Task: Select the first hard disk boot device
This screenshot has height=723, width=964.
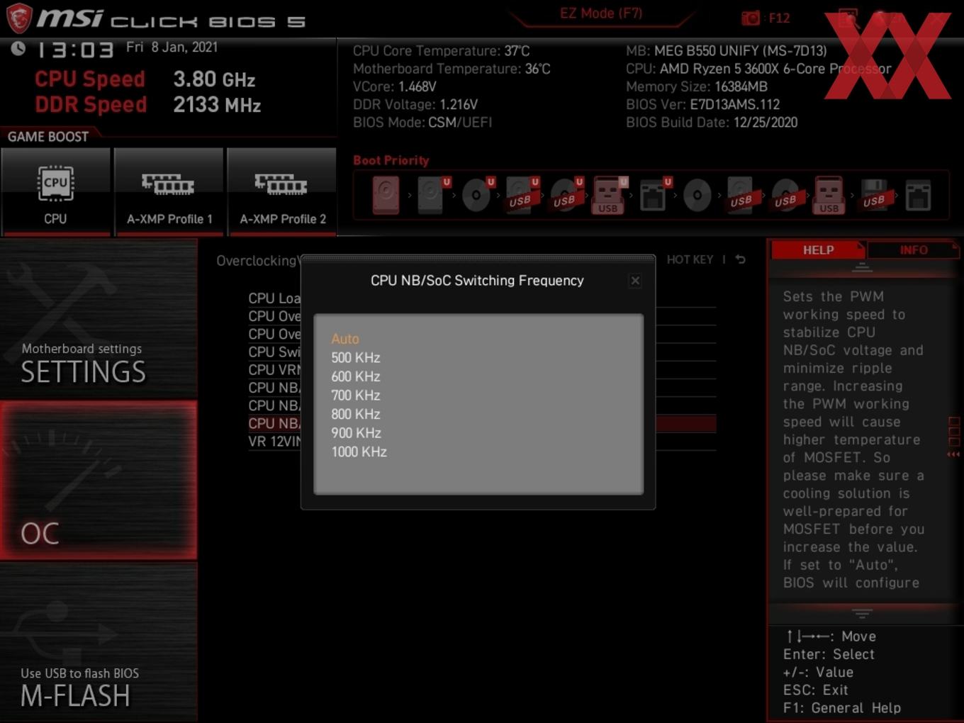Action: click(x=386, y=196)
